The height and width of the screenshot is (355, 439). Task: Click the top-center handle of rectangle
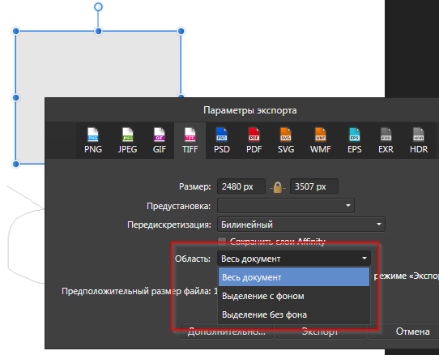(x=98, y=31)
